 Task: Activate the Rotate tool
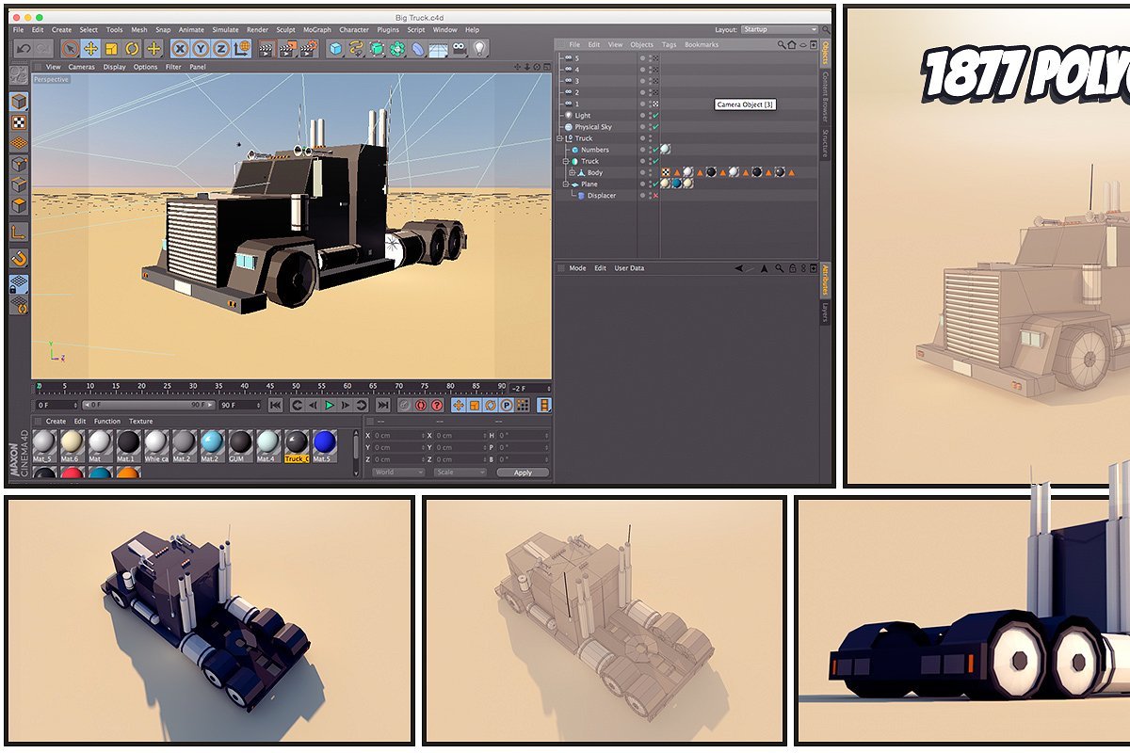click(133, 49)
